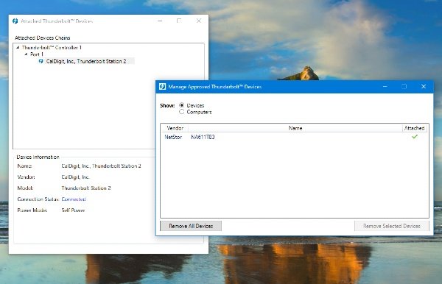Maximize the Attached Thunderbolt Devices window
This screenshot has height=284, width=442.
(179, 21)
